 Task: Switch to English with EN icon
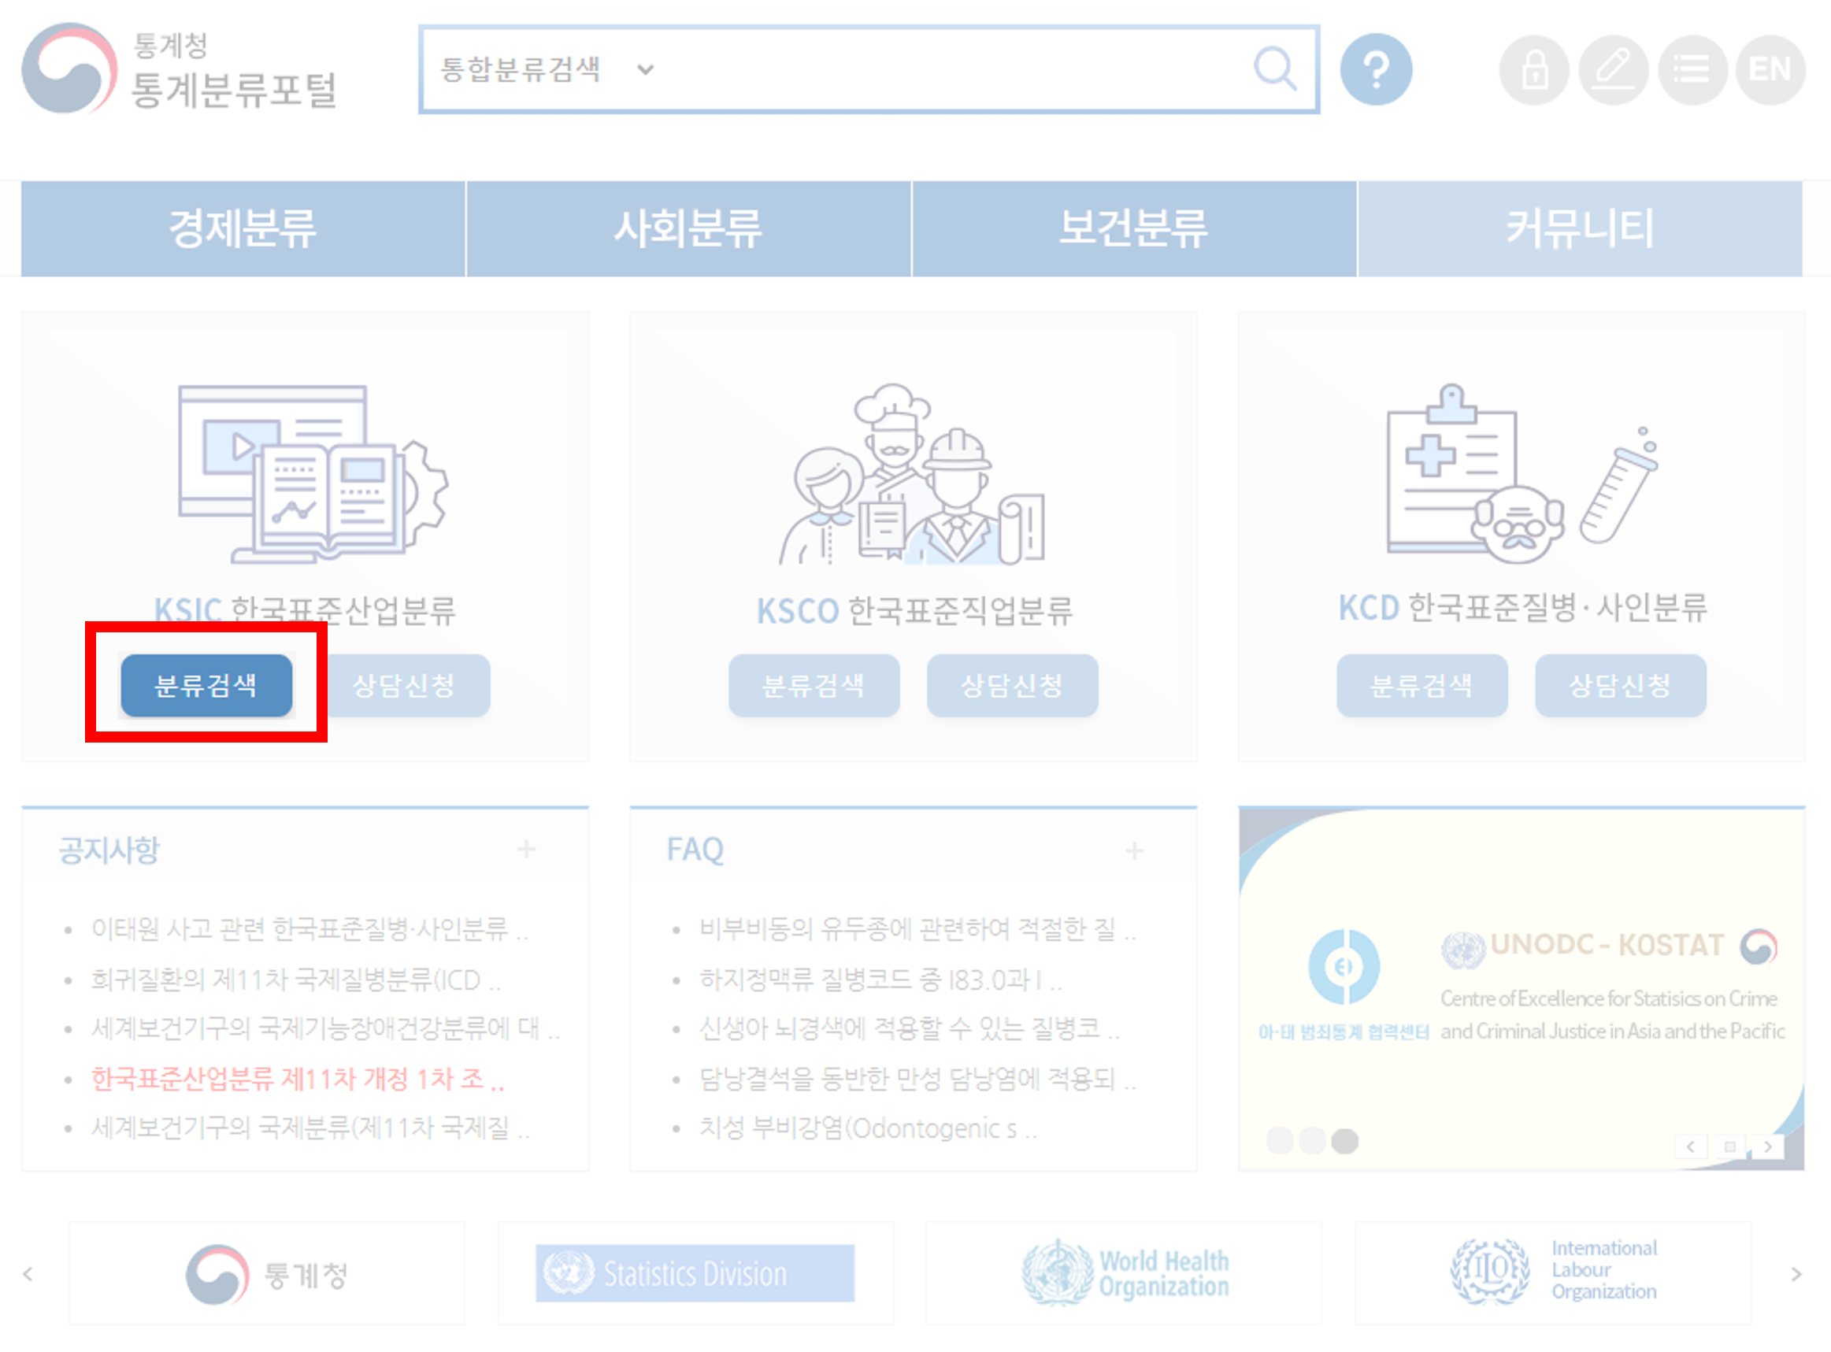coord(1770,69)
